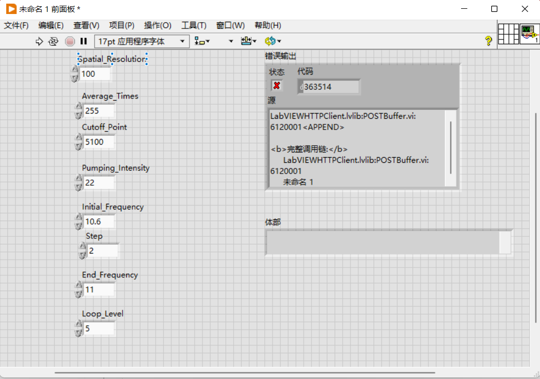Start Run Continuously mode

(x=53, y=41)
